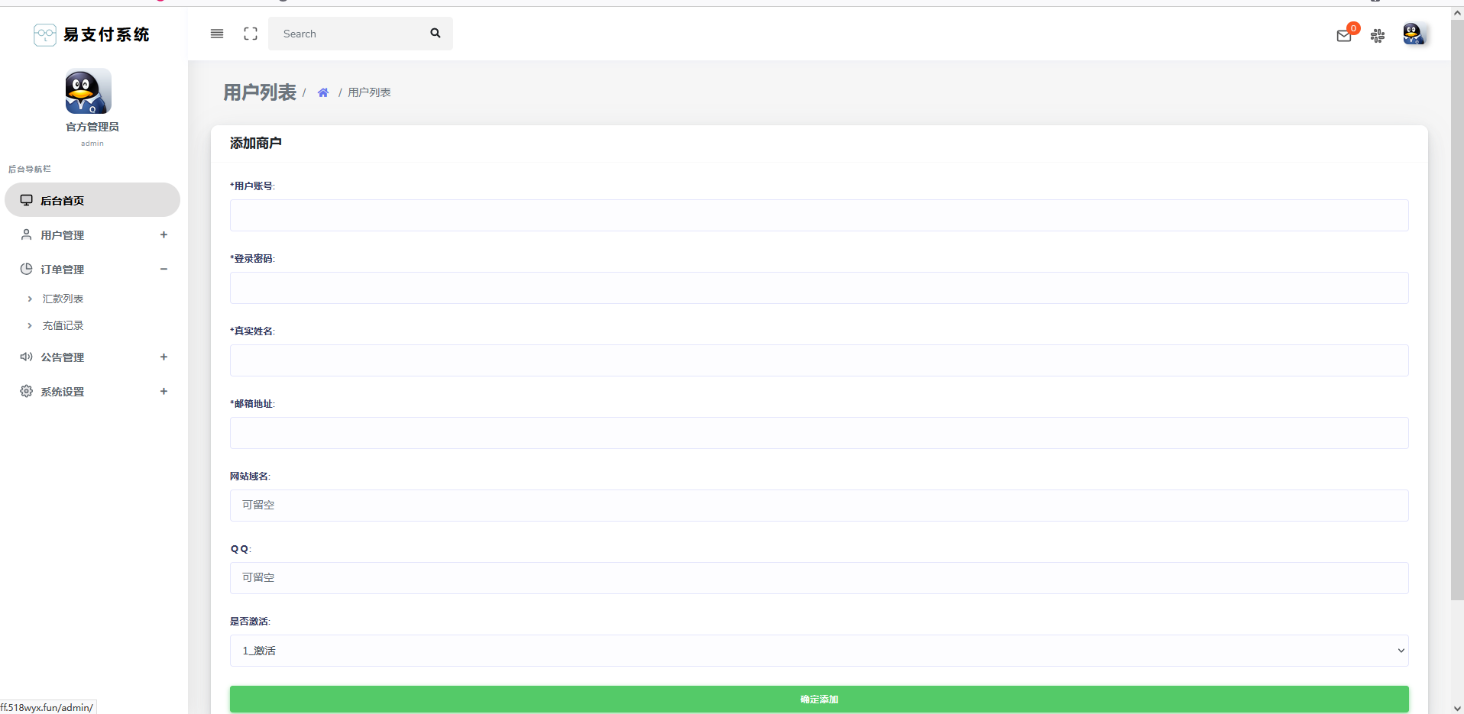Viewport: 1464px width, 714px height.
Task: Open the user avatar menu in header
Action: (1414, 34)
